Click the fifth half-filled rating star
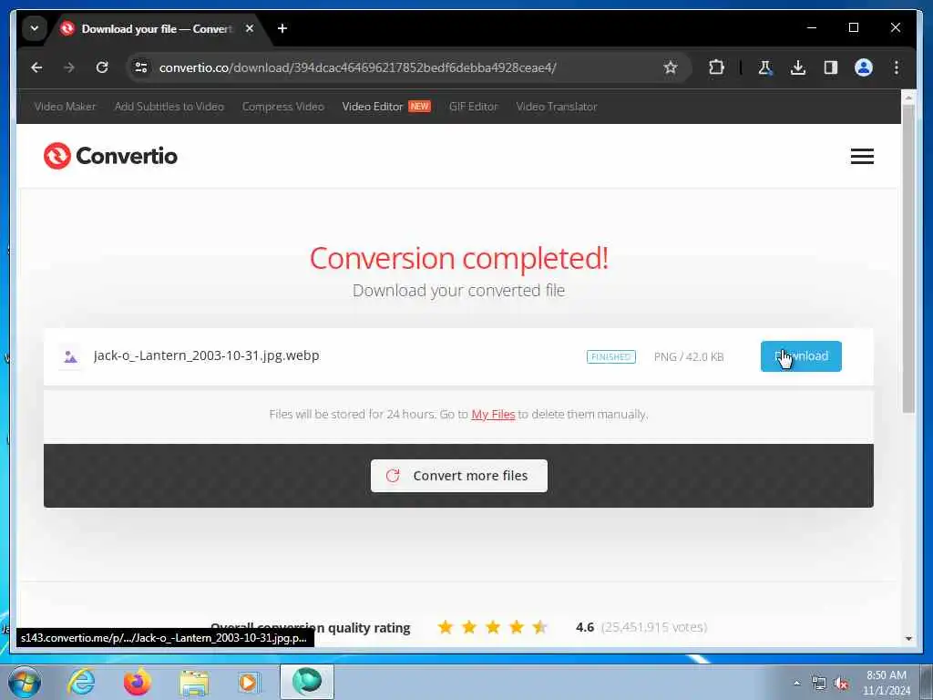Image resolution: width=933 pixels, height=700 pixels. [539, 627]
